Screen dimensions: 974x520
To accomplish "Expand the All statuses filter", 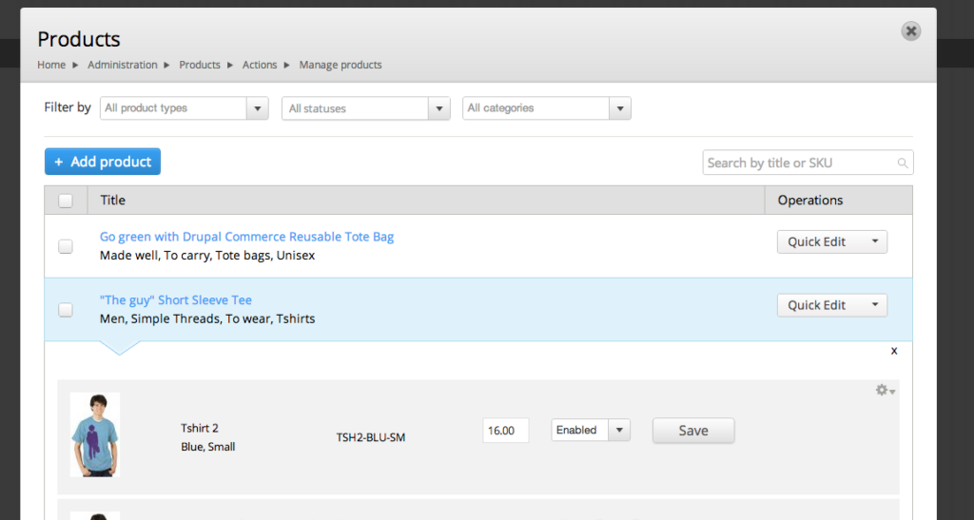I will tap(366, 108).
